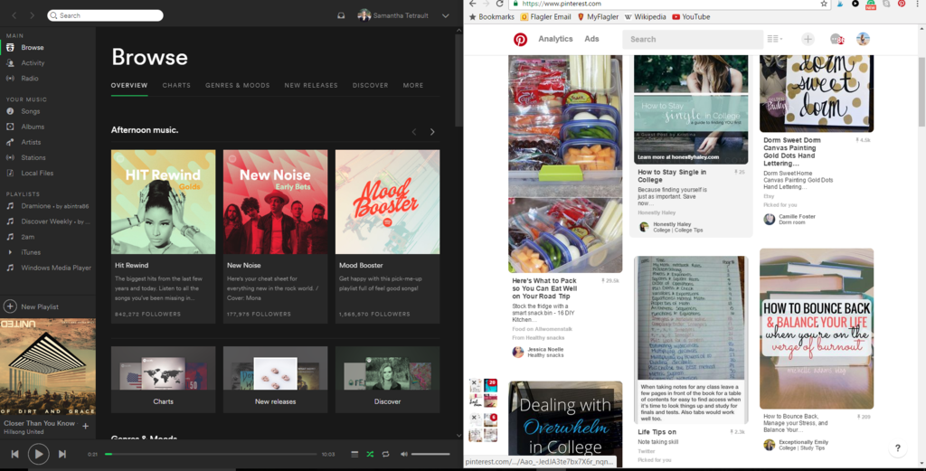926x471 pixels.
Task: Open MyFlagler bookmark
Action: (x=598, y=17)
